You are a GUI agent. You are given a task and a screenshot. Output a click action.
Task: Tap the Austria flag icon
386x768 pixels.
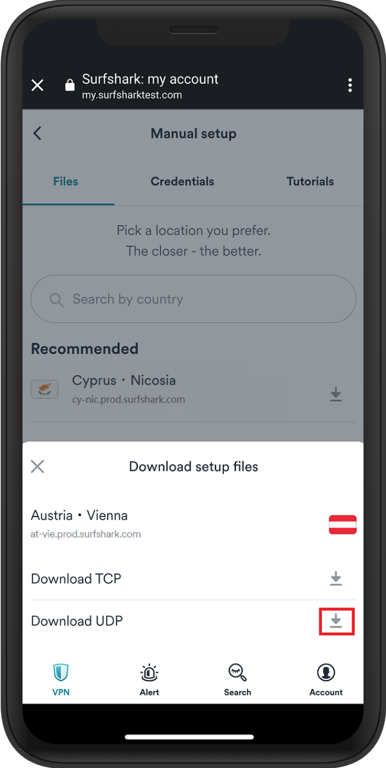click(x=342, y=524)
